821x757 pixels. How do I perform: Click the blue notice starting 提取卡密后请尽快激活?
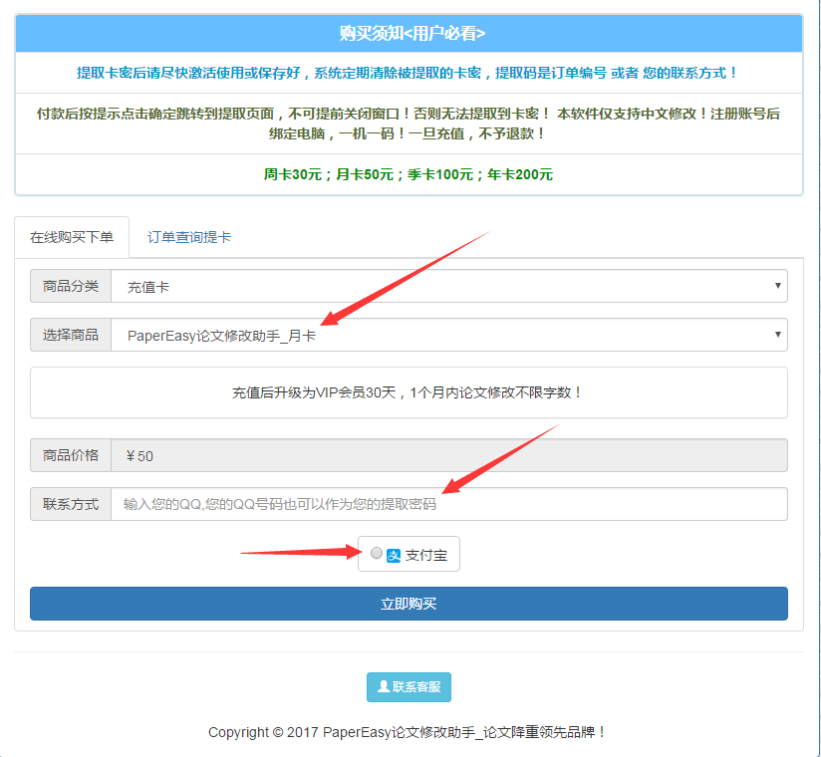point(407,73)
